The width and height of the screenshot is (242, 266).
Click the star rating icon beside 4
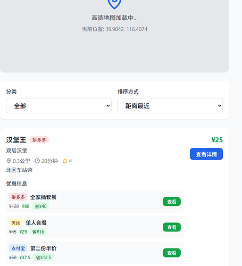65,161
